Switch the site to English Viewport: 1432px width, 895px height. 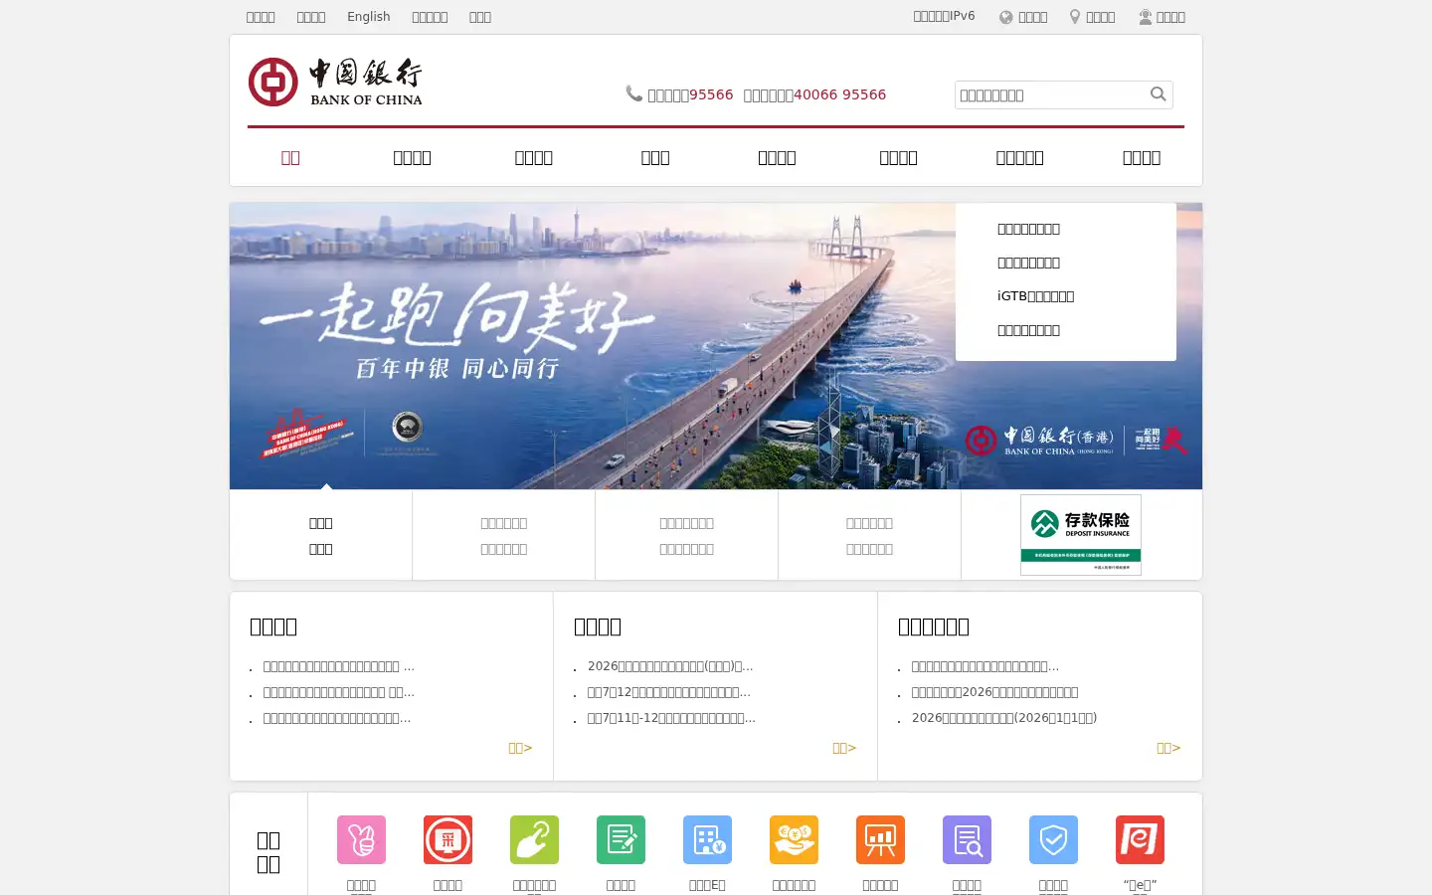point(368,17)
